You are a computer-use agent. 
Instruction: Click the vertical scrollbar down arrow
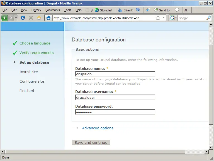211,147
